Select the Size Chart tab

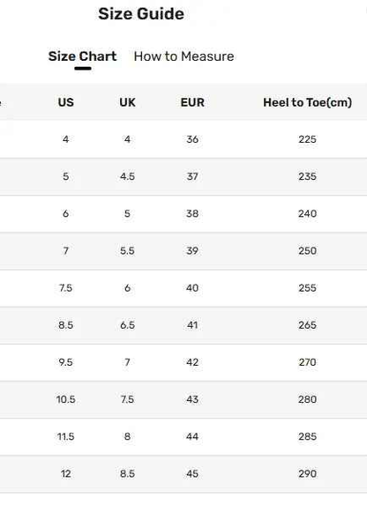click(83, 56)
